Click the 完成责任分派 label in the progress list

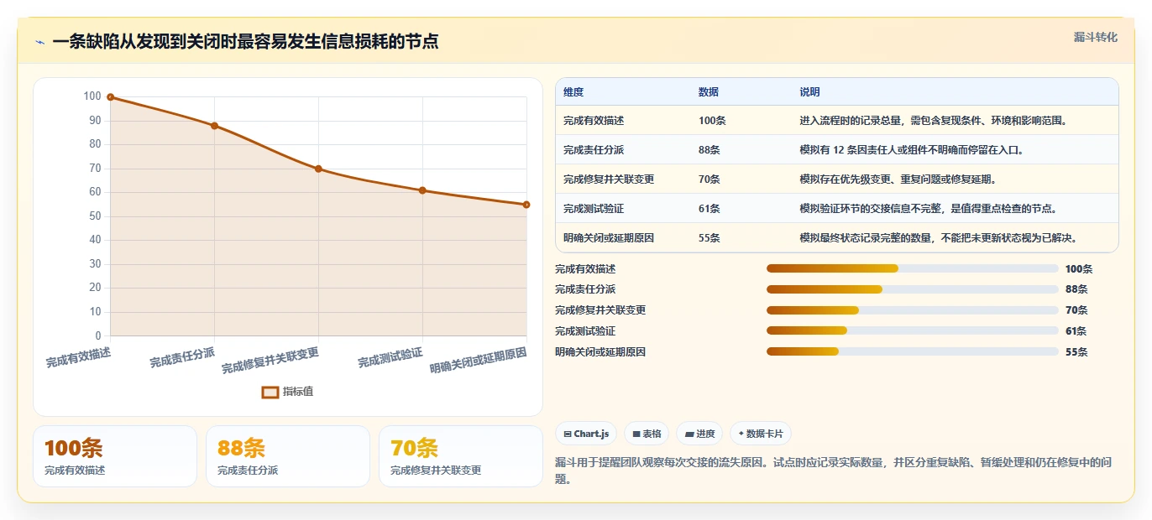click(x=585, y=289)
